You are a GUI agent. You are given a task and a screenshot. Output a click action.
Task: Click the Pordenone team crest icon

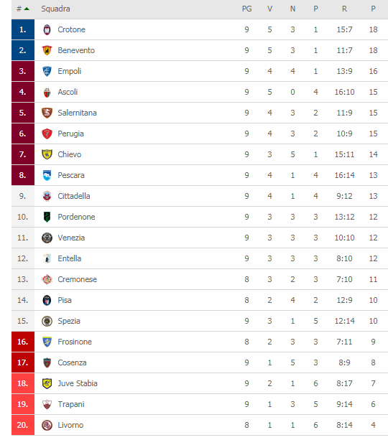(x=47, y=217)
